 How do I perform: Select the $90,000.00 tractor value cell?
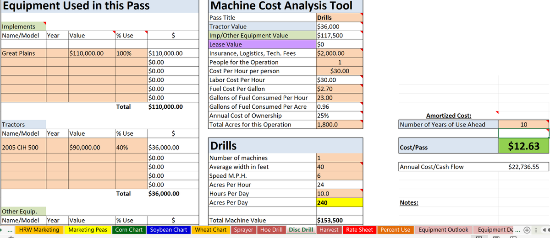(x=91, y=148)
